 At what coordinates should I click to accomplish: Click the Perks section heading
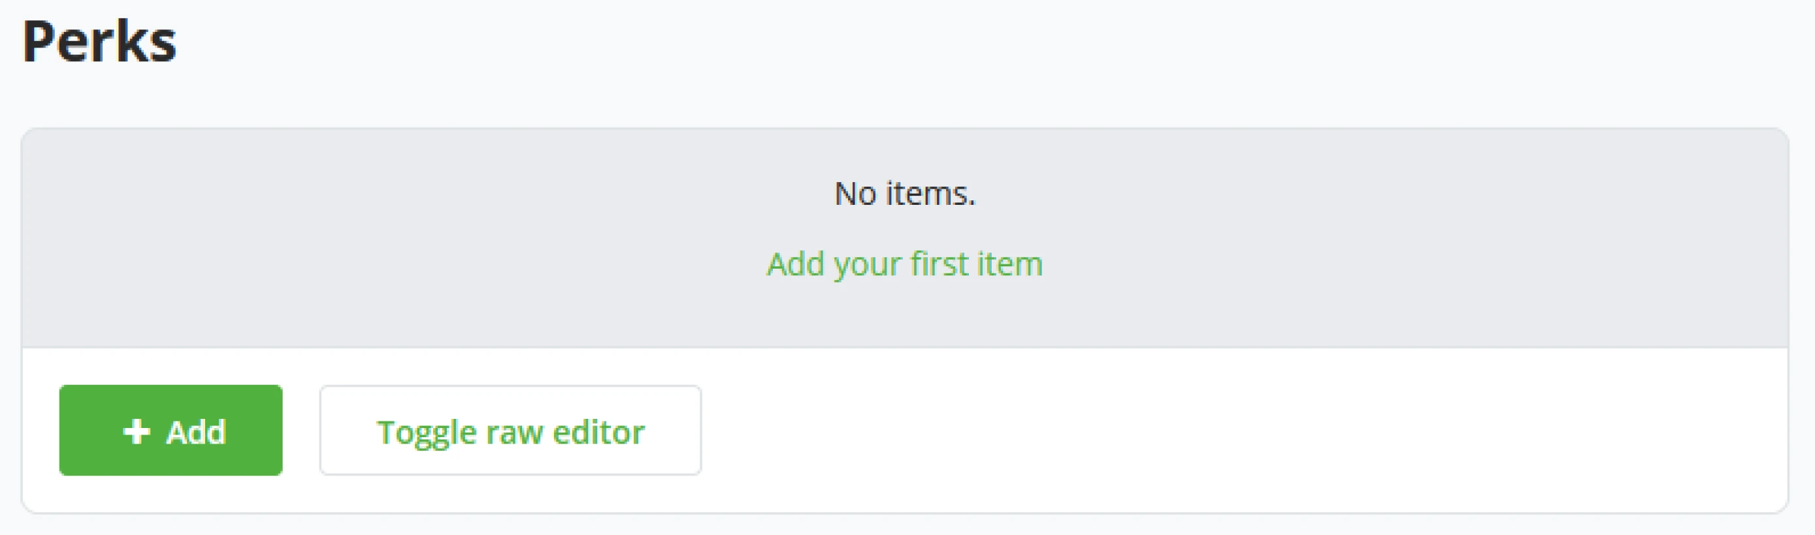click(99, 42)
